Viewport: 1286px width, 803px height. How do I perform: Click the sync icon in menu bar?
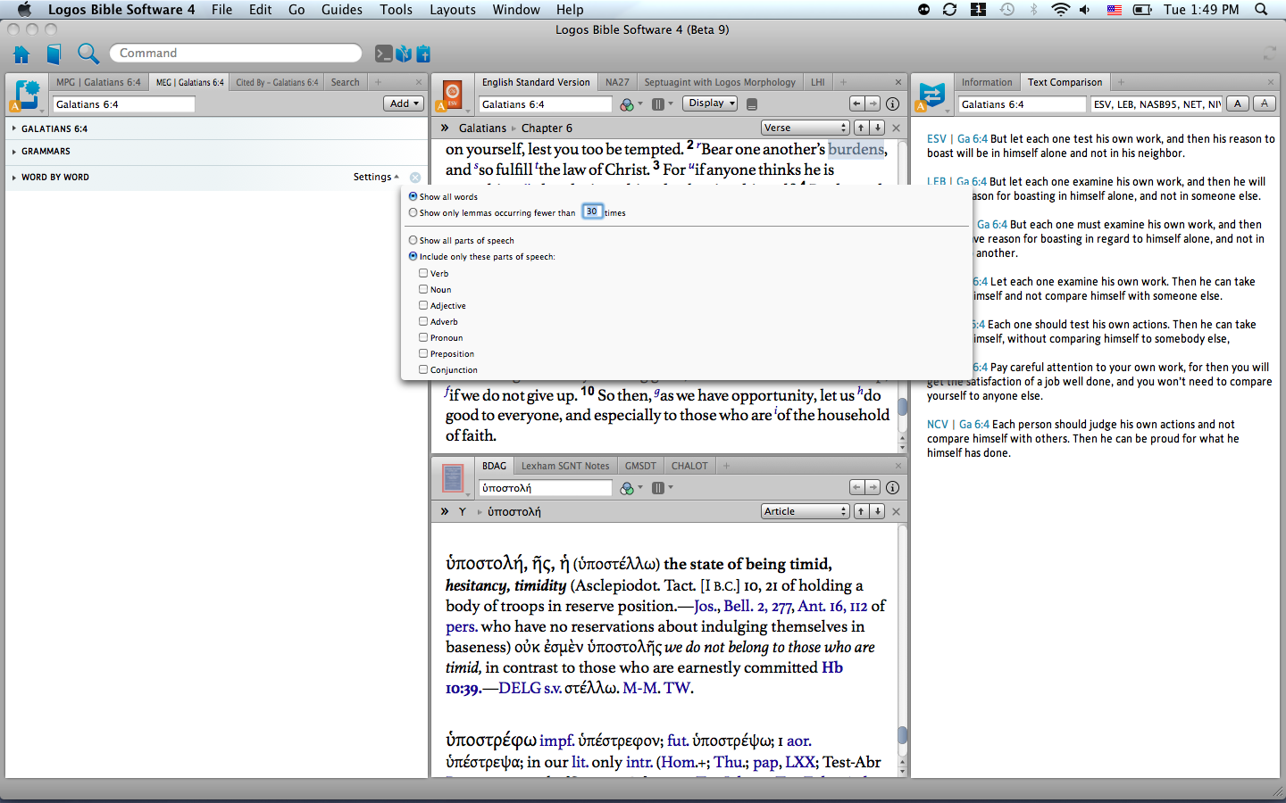pyautogui.click(x=949, y=10)
